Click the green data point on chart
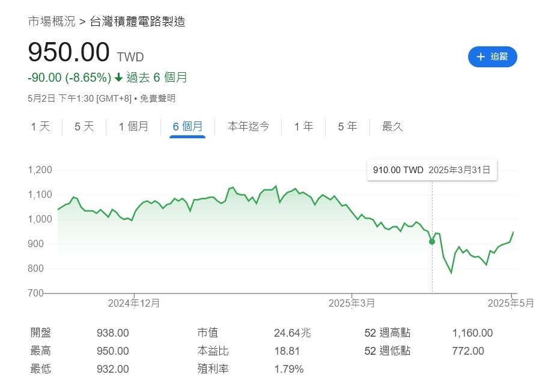This screenshot has height=389, width=551. [432, 242]
